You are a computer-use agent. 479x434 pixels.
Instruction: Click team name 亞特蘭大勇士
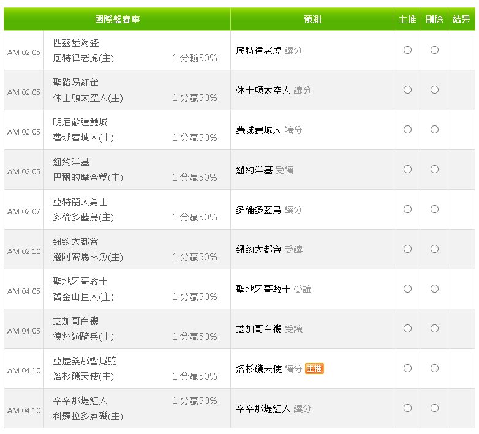tap(80, 202)
